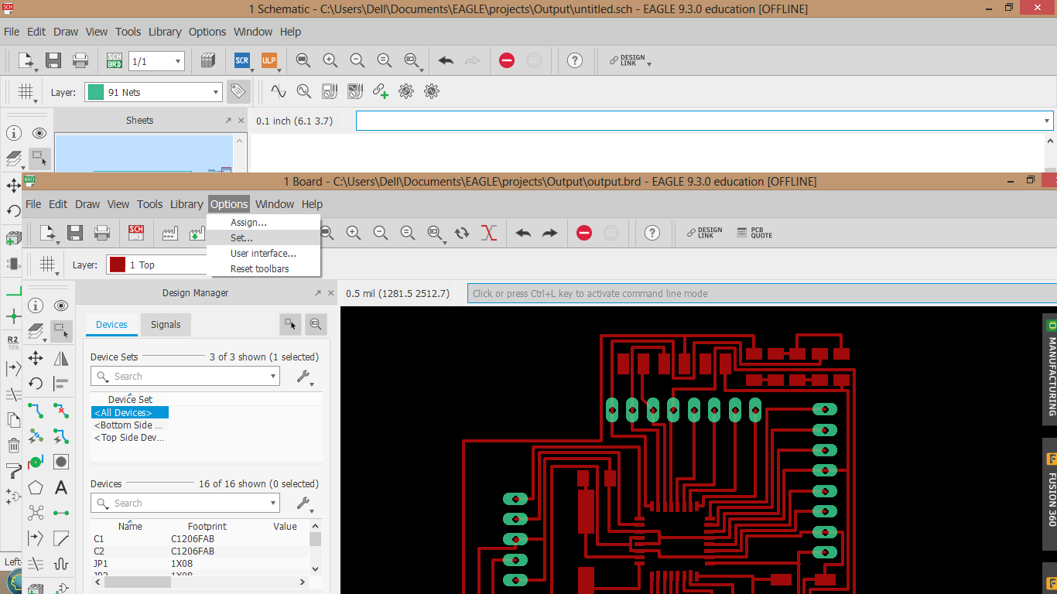1057x594 pixels.
Task: Click the green 91 Nets color swatch
Action: 96,92
